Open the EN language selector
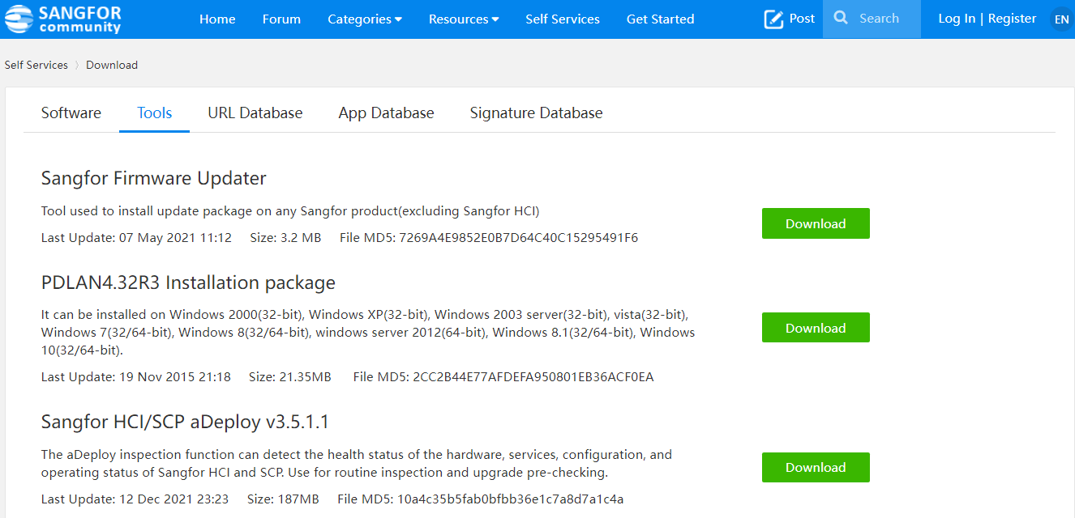This screenshot has height=518, width=1075. (x=1061, y=19)
